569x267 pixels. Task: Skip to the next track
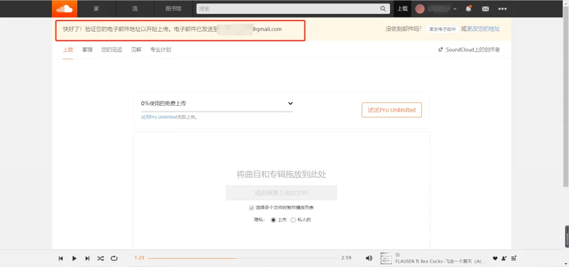click(87, 258)
